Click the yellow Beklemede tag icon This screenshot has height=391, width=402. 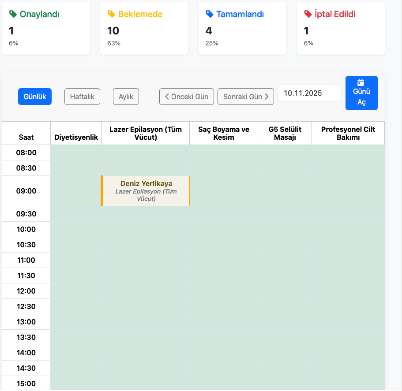coord(112,14)
